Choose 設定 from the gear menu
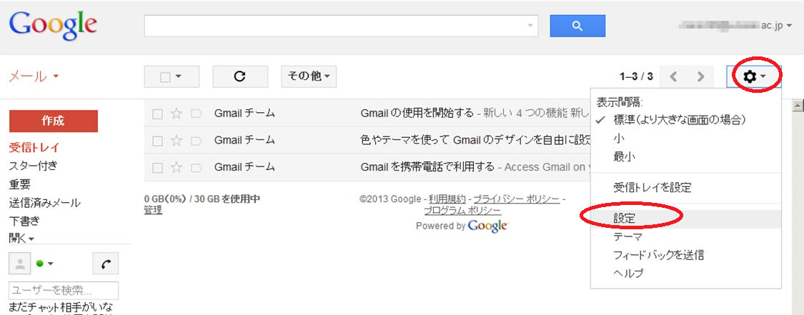This screenshot has width=804, height=315. tap(685, 218)
